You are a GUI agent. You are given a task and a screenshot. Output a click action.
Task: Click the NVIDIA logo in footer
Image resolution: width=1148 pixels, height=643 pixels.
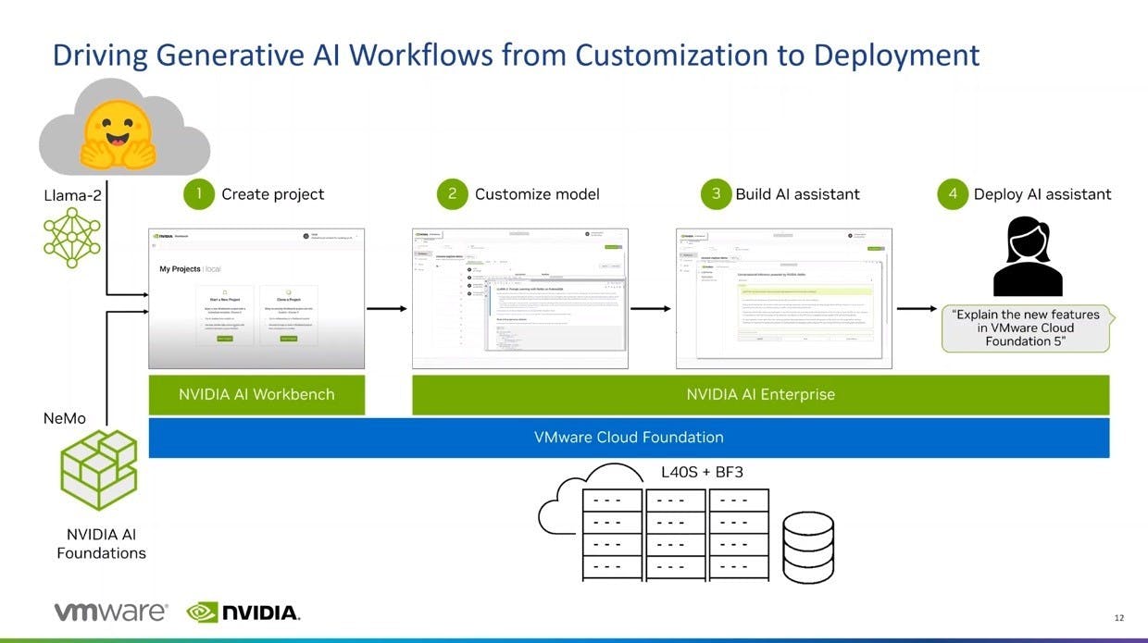[243, 612]
